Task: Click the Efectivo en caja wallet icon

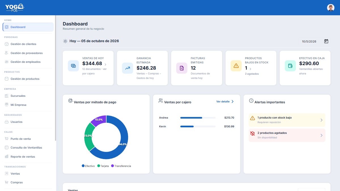Action: point(290,66)
